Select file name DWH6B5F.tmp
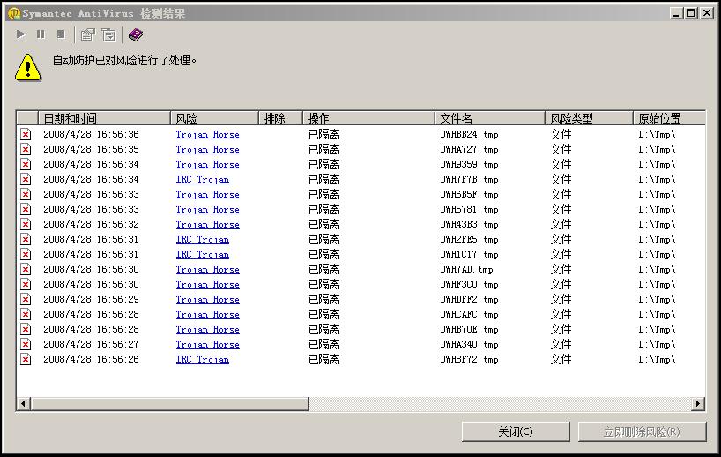 (x=470, y=195)
